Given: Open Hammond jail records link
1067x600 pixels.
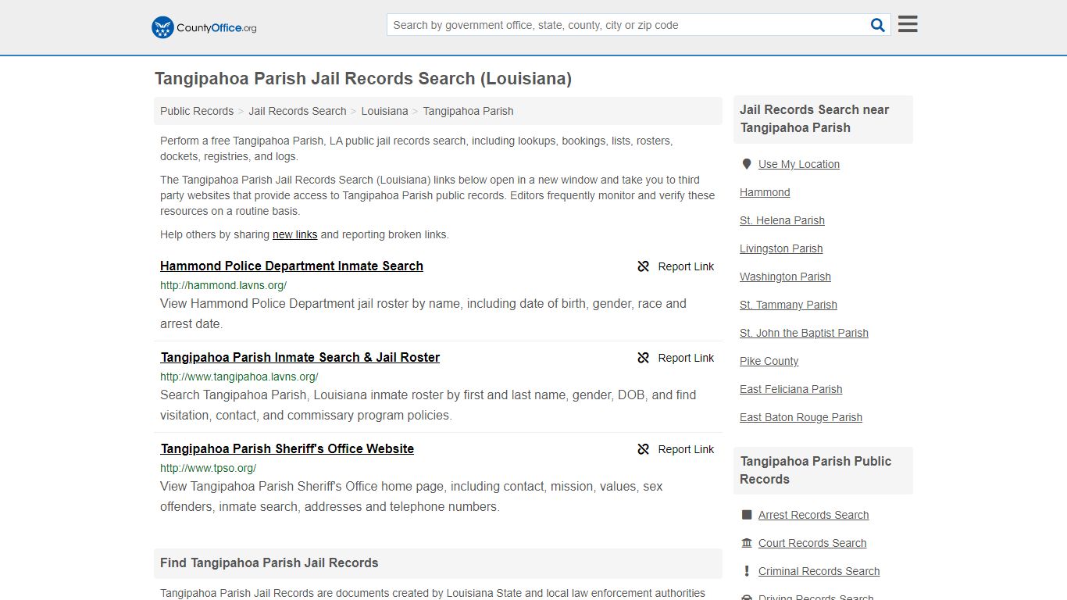Looking at the screenshot, I should (765, 192).
